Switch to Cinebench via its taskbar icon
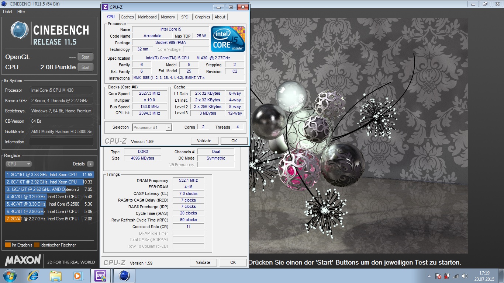Image resolution: width=504 pixels, height=283 pixels. (124, 276)
